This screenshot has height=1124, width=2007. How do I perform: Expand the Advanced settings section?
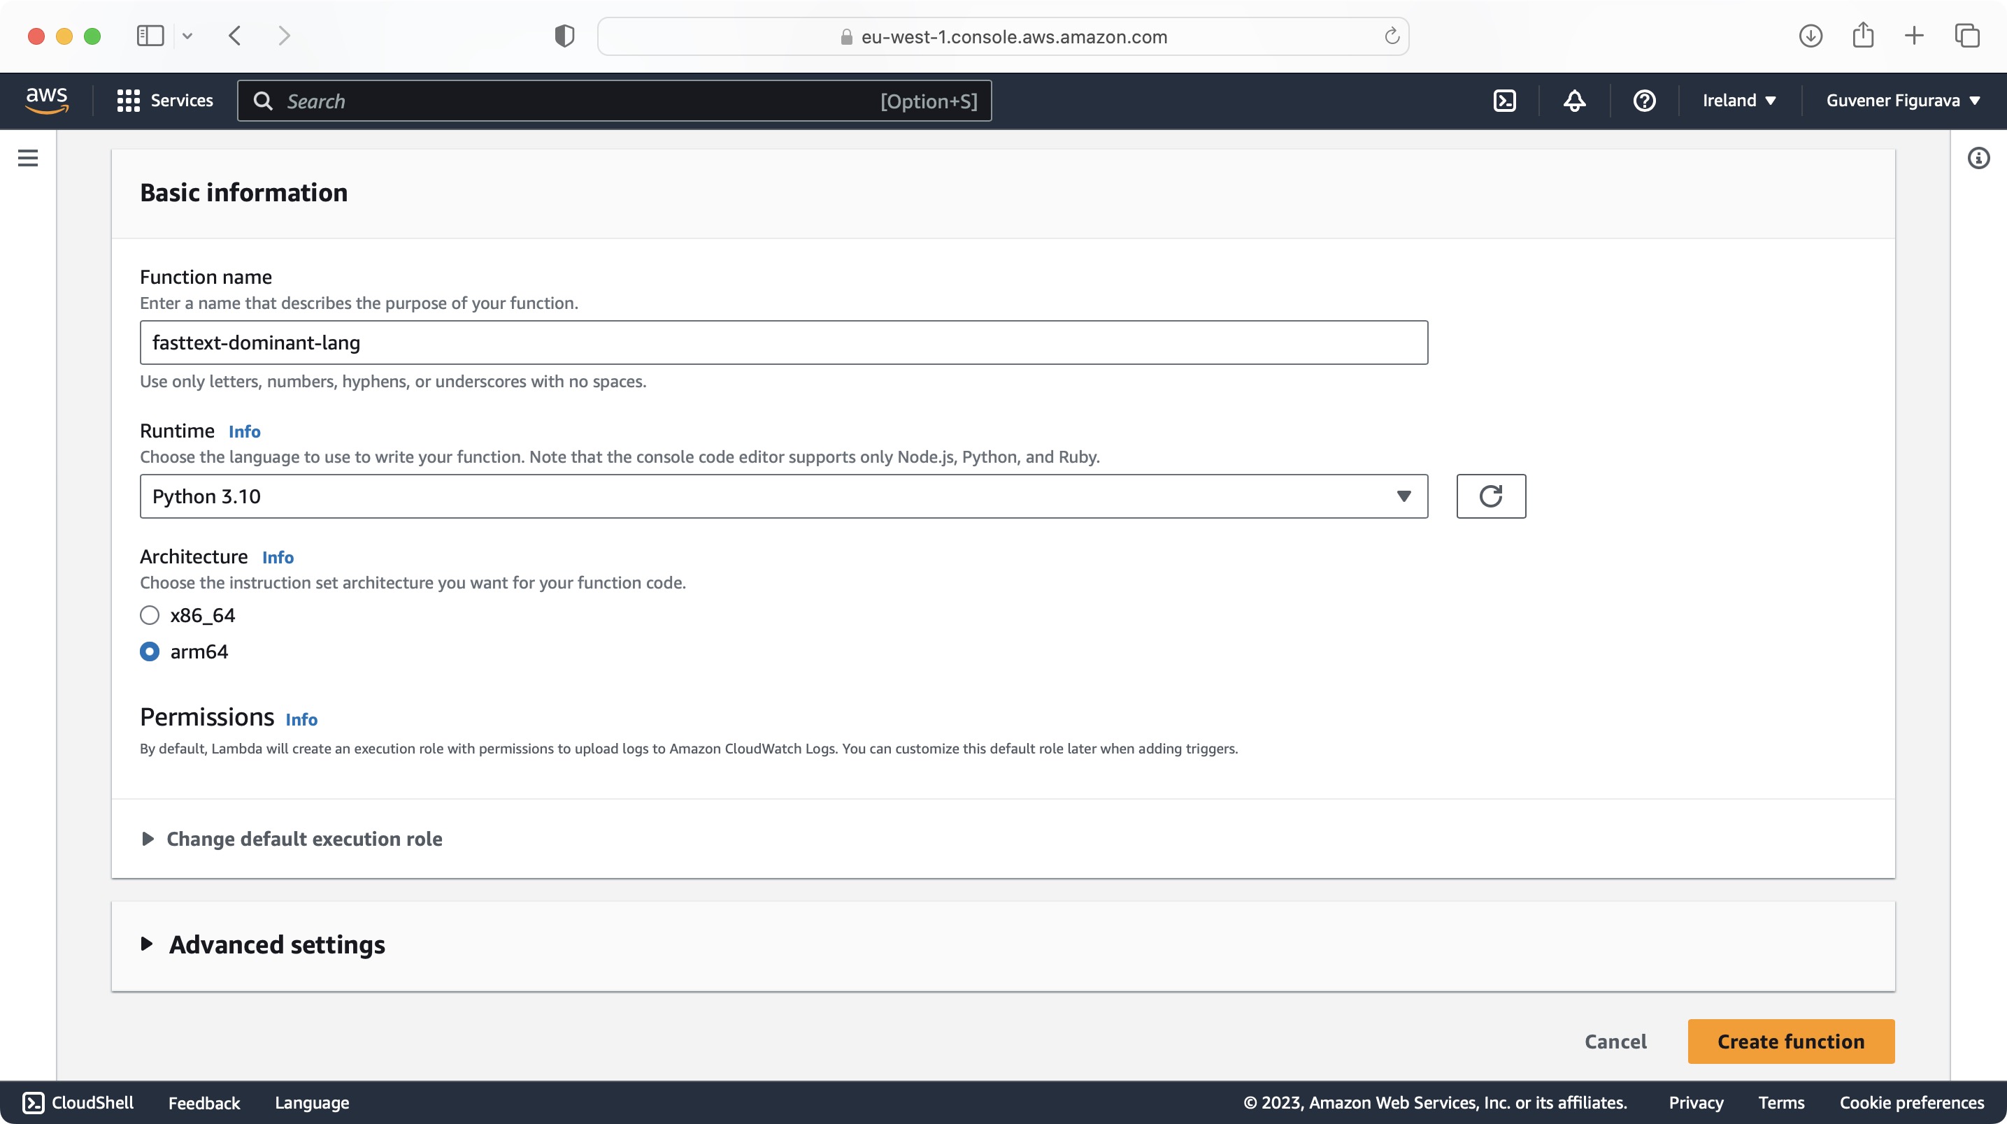point(277,944)
